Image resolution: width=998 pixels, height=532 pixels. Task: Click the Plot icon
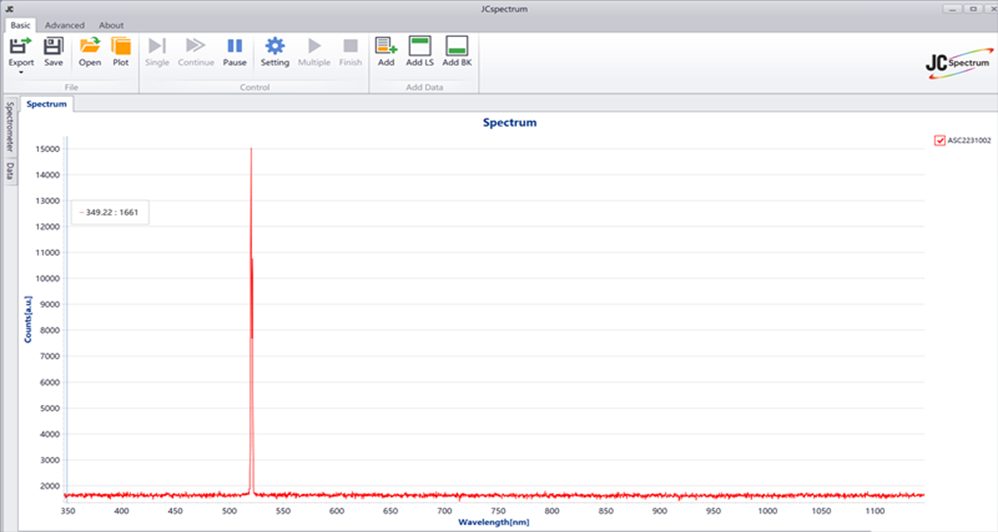click(x=120, y=47)
